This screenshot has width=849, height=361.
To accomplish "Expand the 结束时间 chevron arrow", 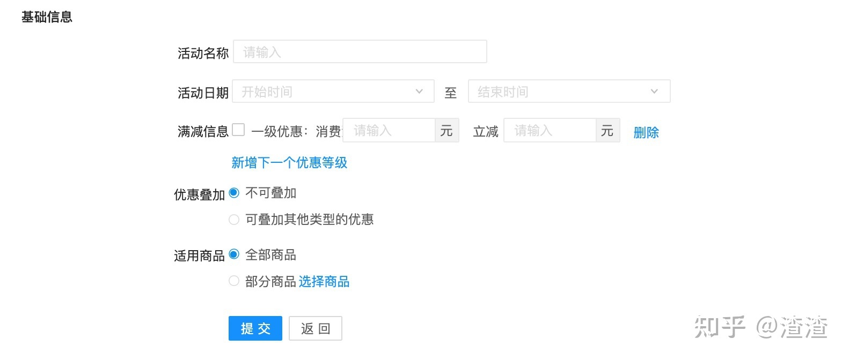I will pos(654,92).
